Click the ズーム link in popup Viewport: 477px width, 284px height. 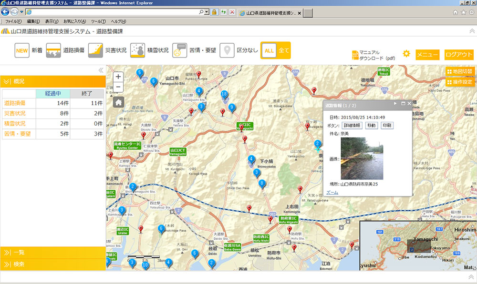pos(332,193)
